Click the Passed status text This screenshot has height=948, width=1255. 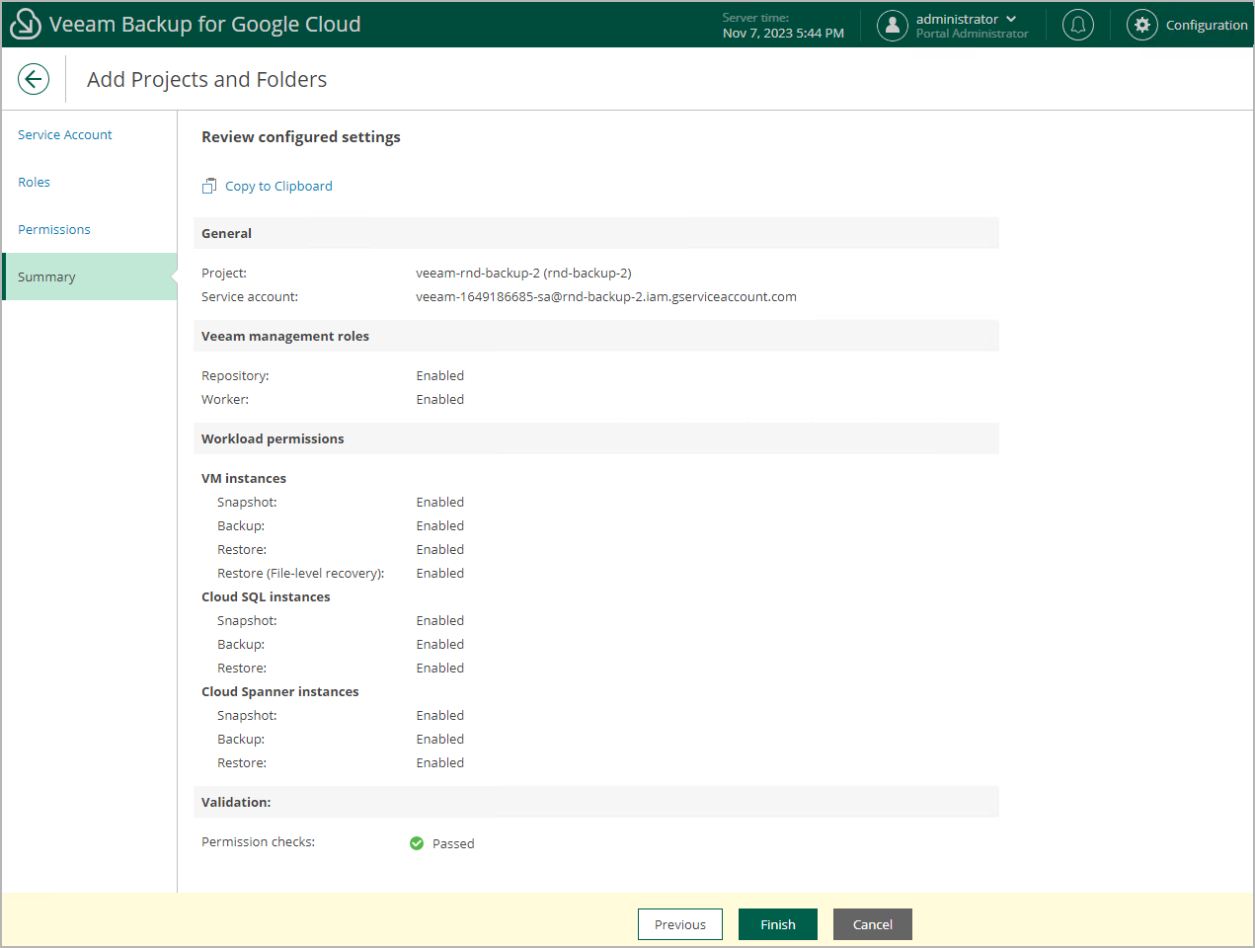coord(453,843)
